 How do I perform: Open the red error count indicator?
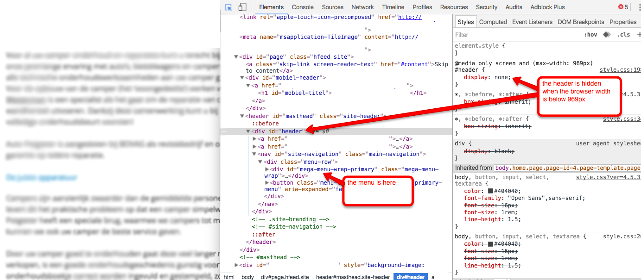tap(623, 7)
